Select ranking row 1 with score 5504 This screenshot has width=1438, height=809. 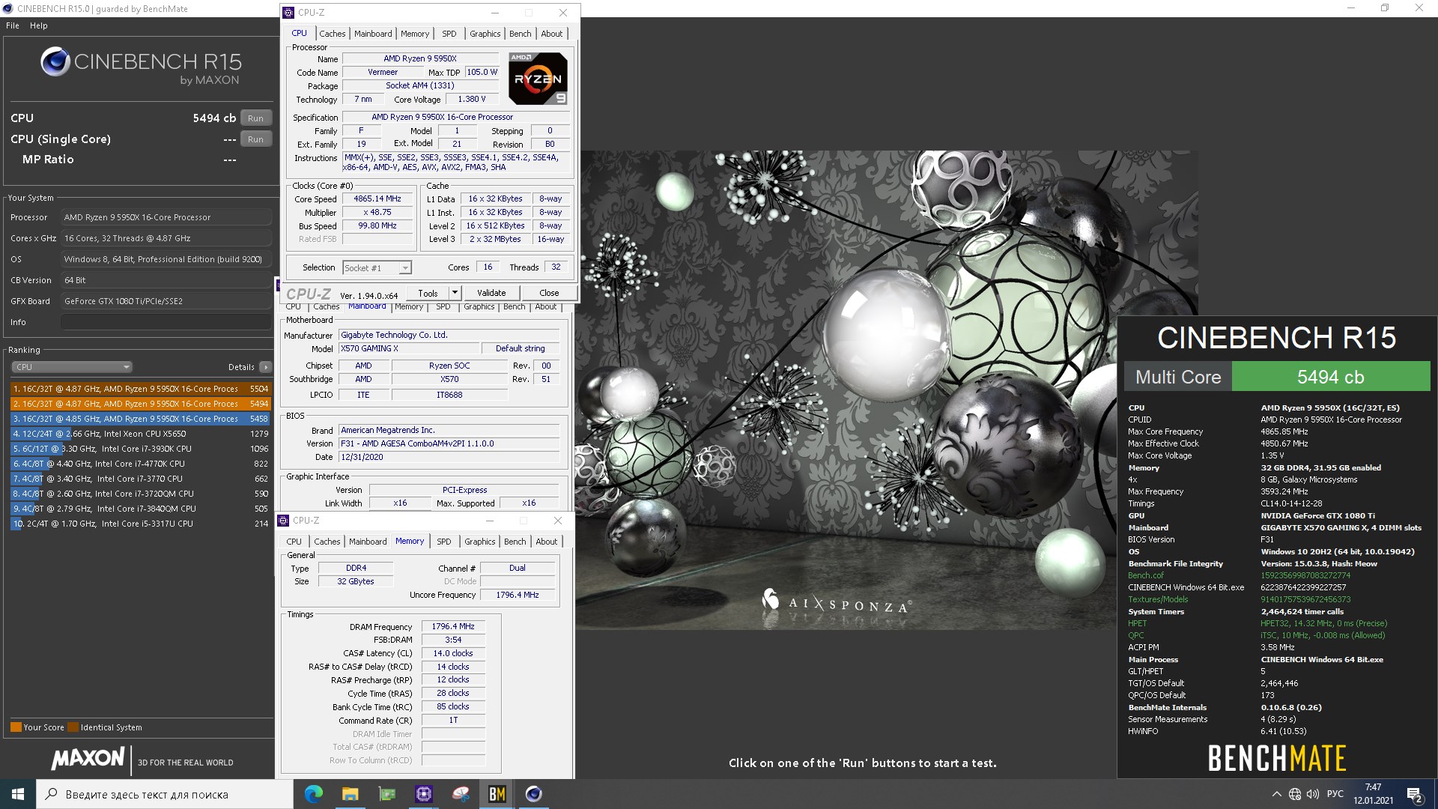coord(140,389)
